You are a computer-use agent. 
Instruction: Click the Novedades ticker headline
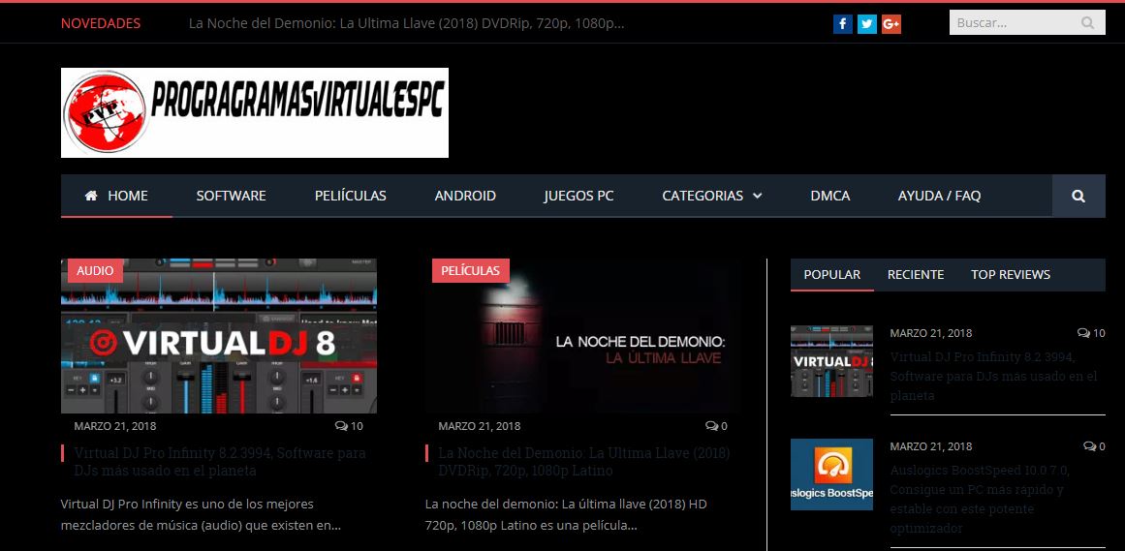[406, 23]
